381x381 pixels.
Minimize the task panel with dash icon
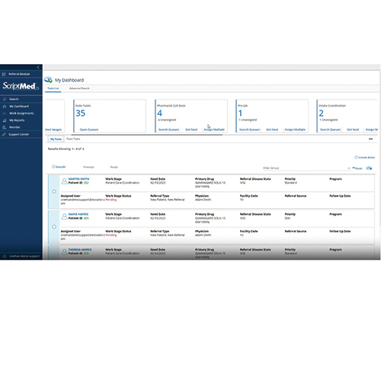[370, 139]
